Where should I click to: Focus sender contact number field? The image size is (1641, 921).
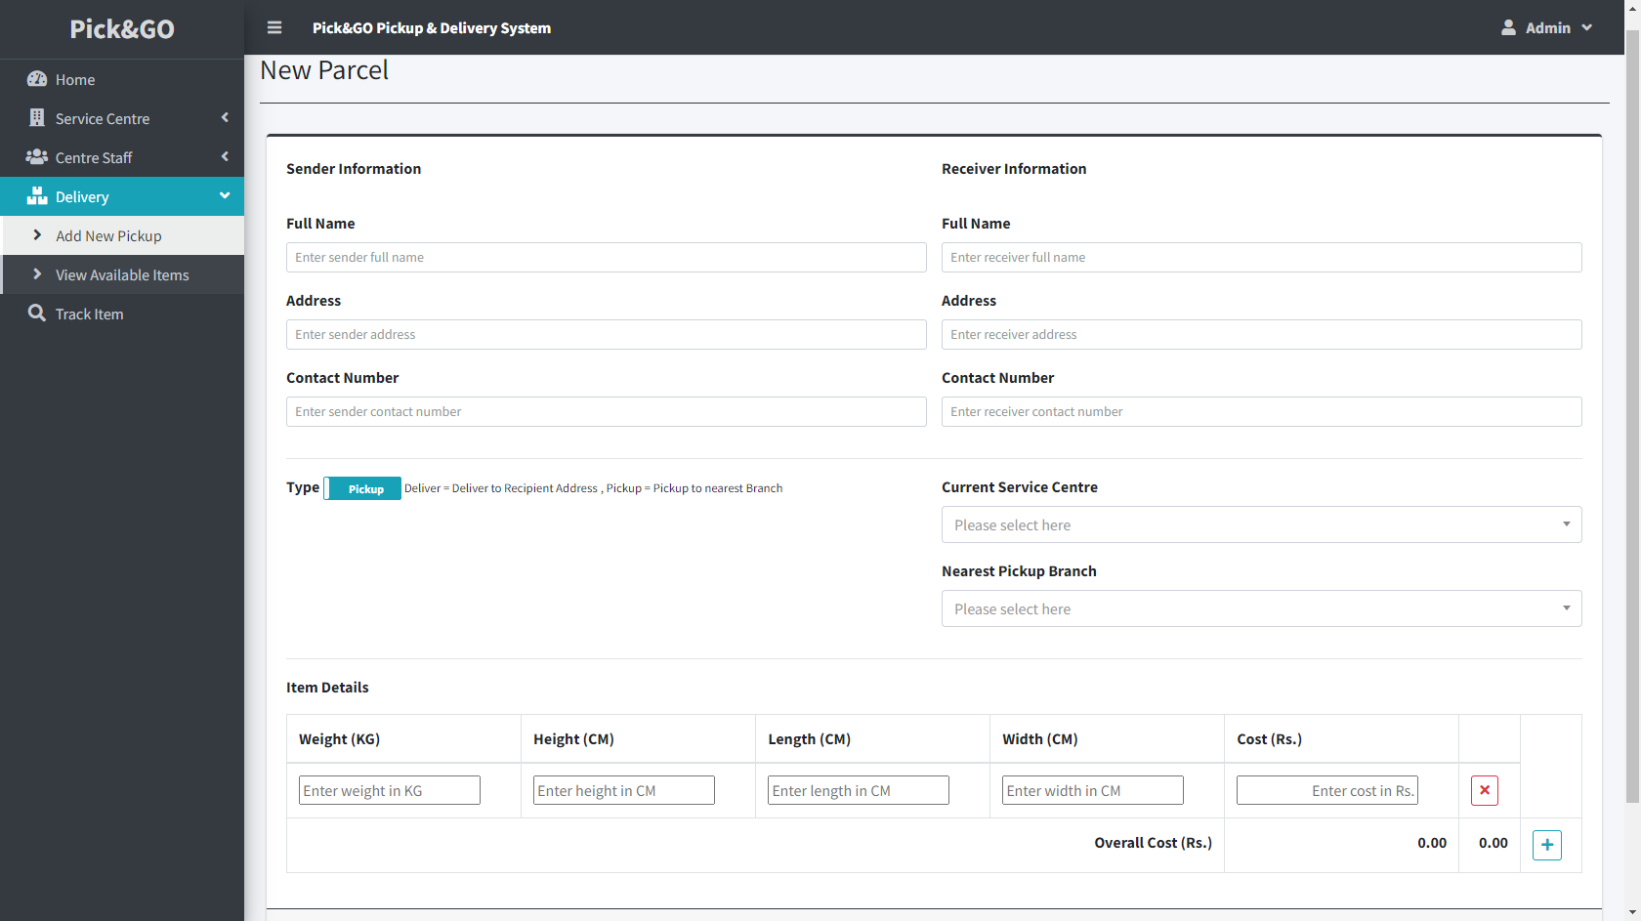click(x=606, y=411)
